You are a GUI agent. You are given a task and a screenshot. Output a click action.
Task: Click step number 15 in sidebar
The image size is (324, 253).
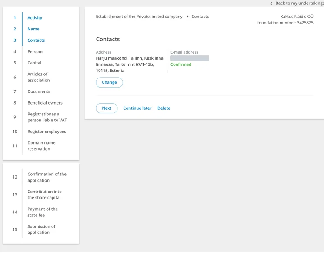(15, 229)
